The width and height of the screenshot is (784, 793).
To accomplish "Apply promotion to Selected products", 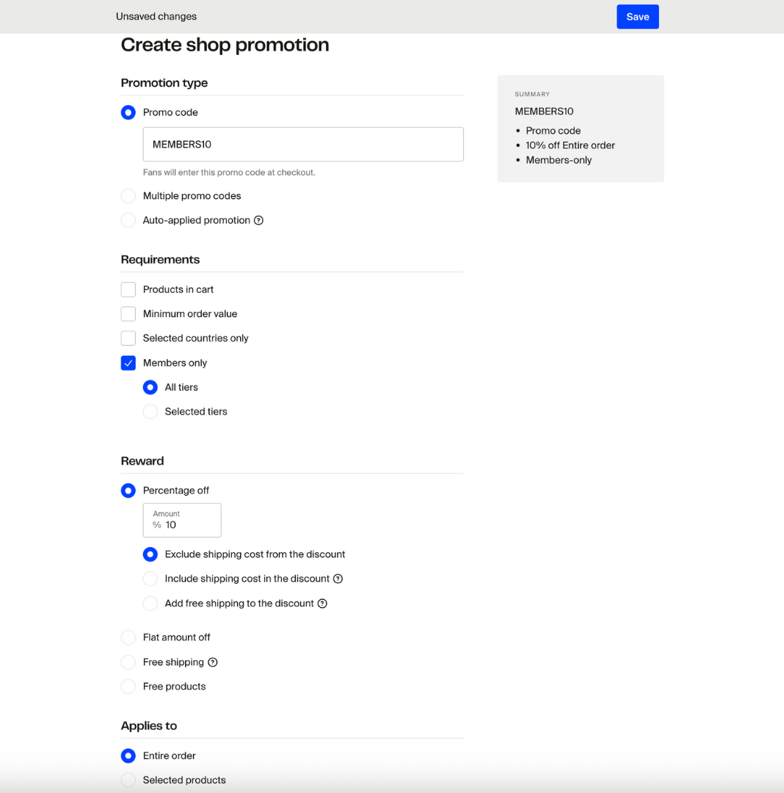I will point(128,780).
